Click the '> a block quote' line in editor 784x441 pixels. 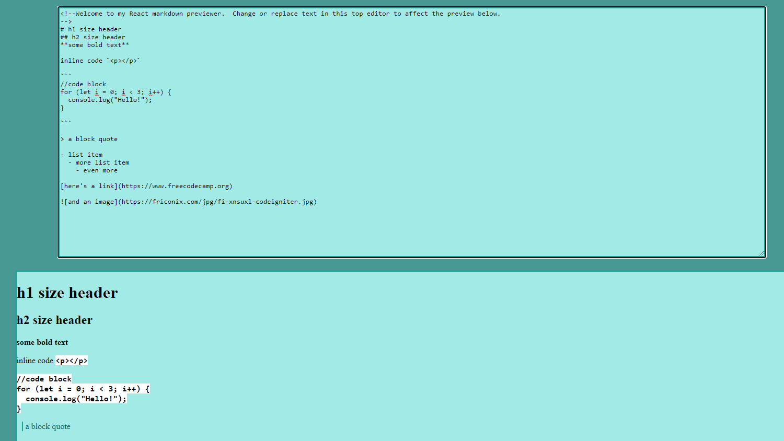(x=89, y=138)
